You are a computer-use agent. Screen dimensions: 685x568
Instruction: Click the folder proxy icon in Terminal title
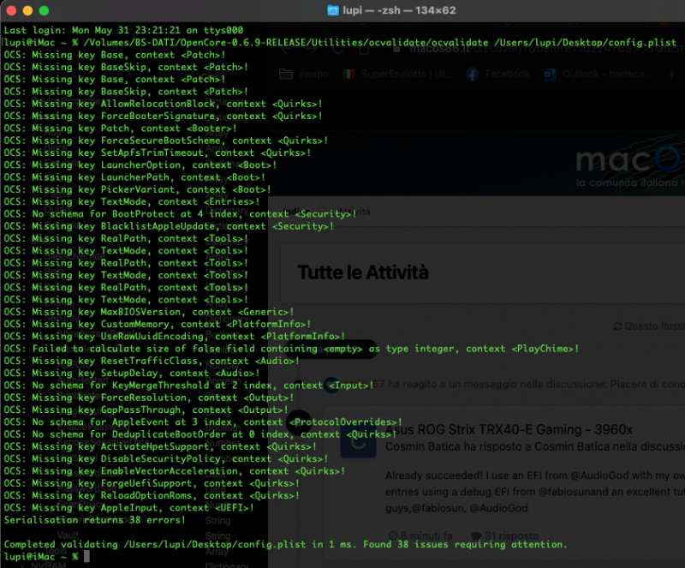pyautogui.click(x=333, y=10)
